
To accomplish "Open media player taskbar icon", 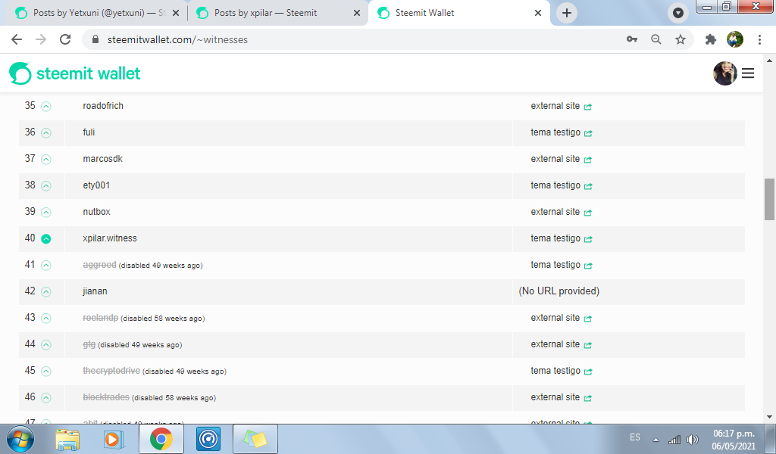I will [114, 439].
